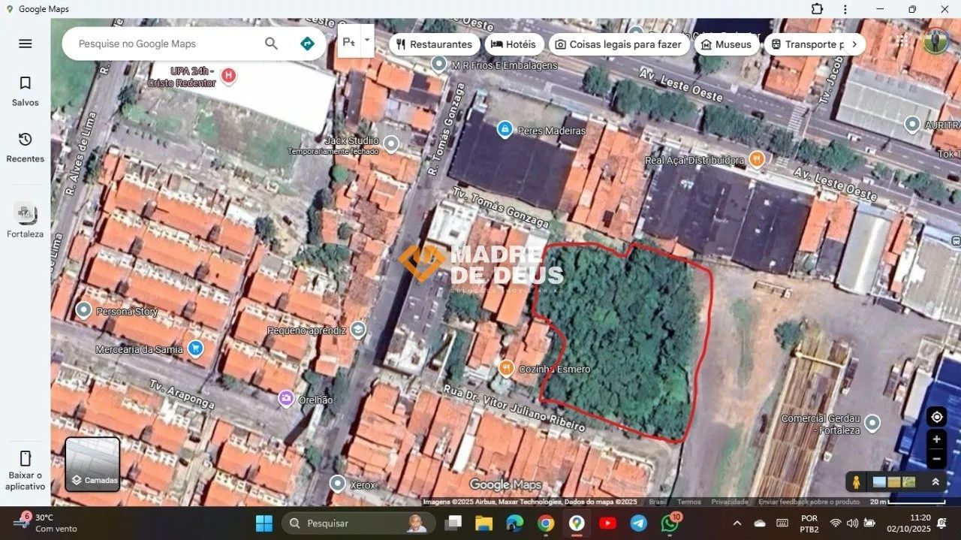Screen dimensions: 961x540
Task: Click Enviar feedback sobre o produto link
Action: [809, 502]
